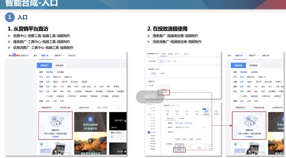Click 开始使用 link on left 智能合成 card
The height and width of the screenshot is (158, 286).
[x=55, y=137]
